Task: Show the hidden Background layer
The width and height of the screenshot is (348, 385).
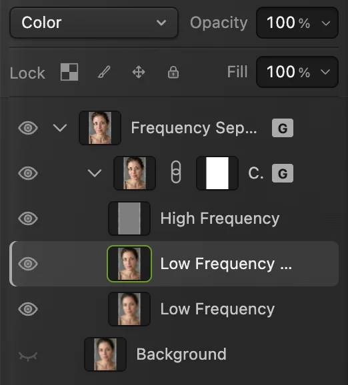Action: pyautogui.click(x=28, y=356)
